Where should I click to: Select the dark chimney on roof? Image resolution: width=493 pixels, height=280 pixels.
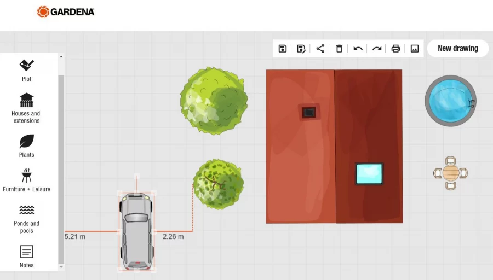click(309, 112)
